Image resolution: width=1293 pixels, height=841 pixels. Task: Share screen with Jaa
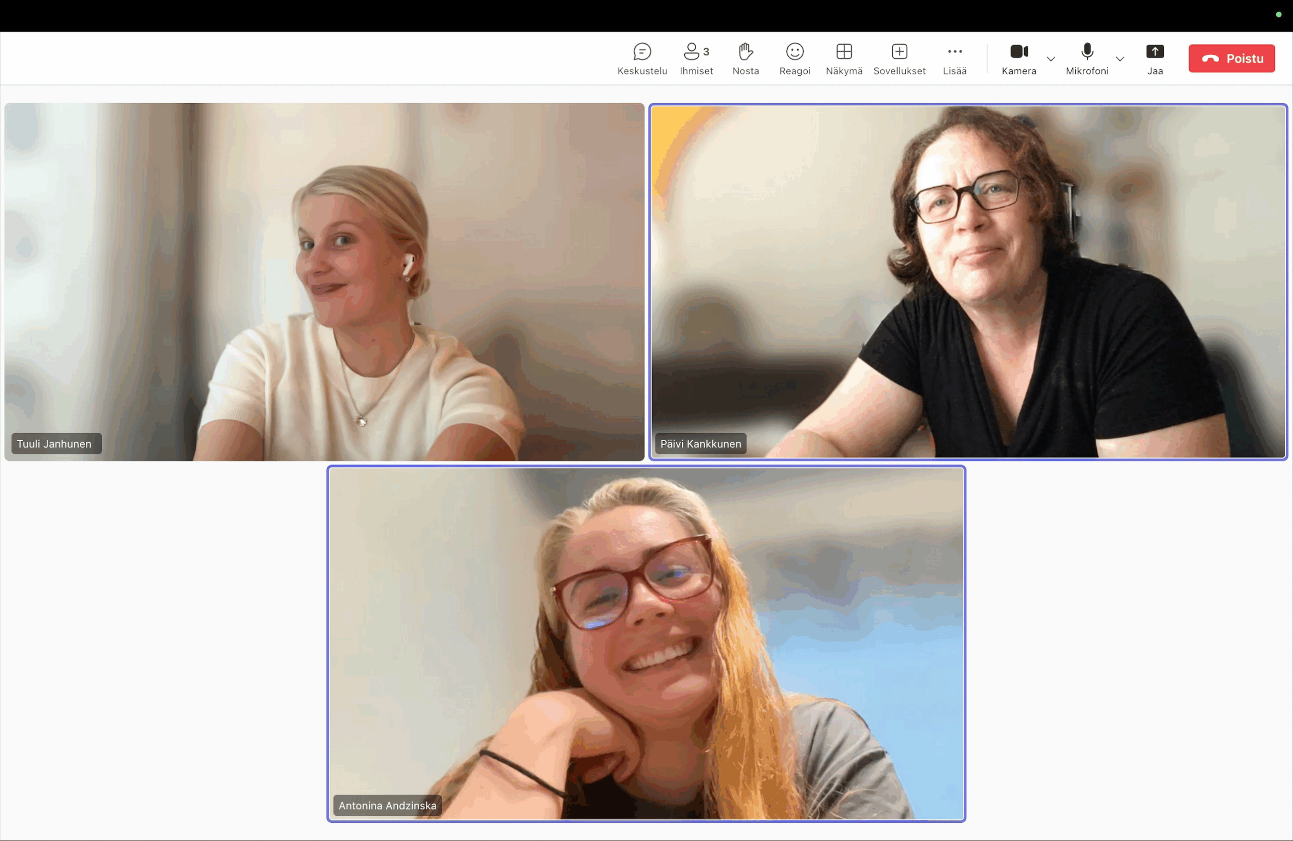1155,59
